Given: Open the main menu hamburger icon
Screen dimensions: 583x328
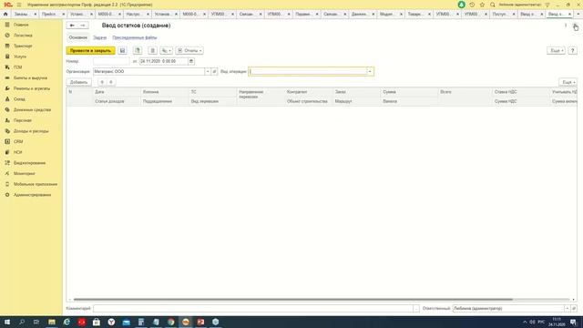Looking at the screenshot, I should (19, 5).
